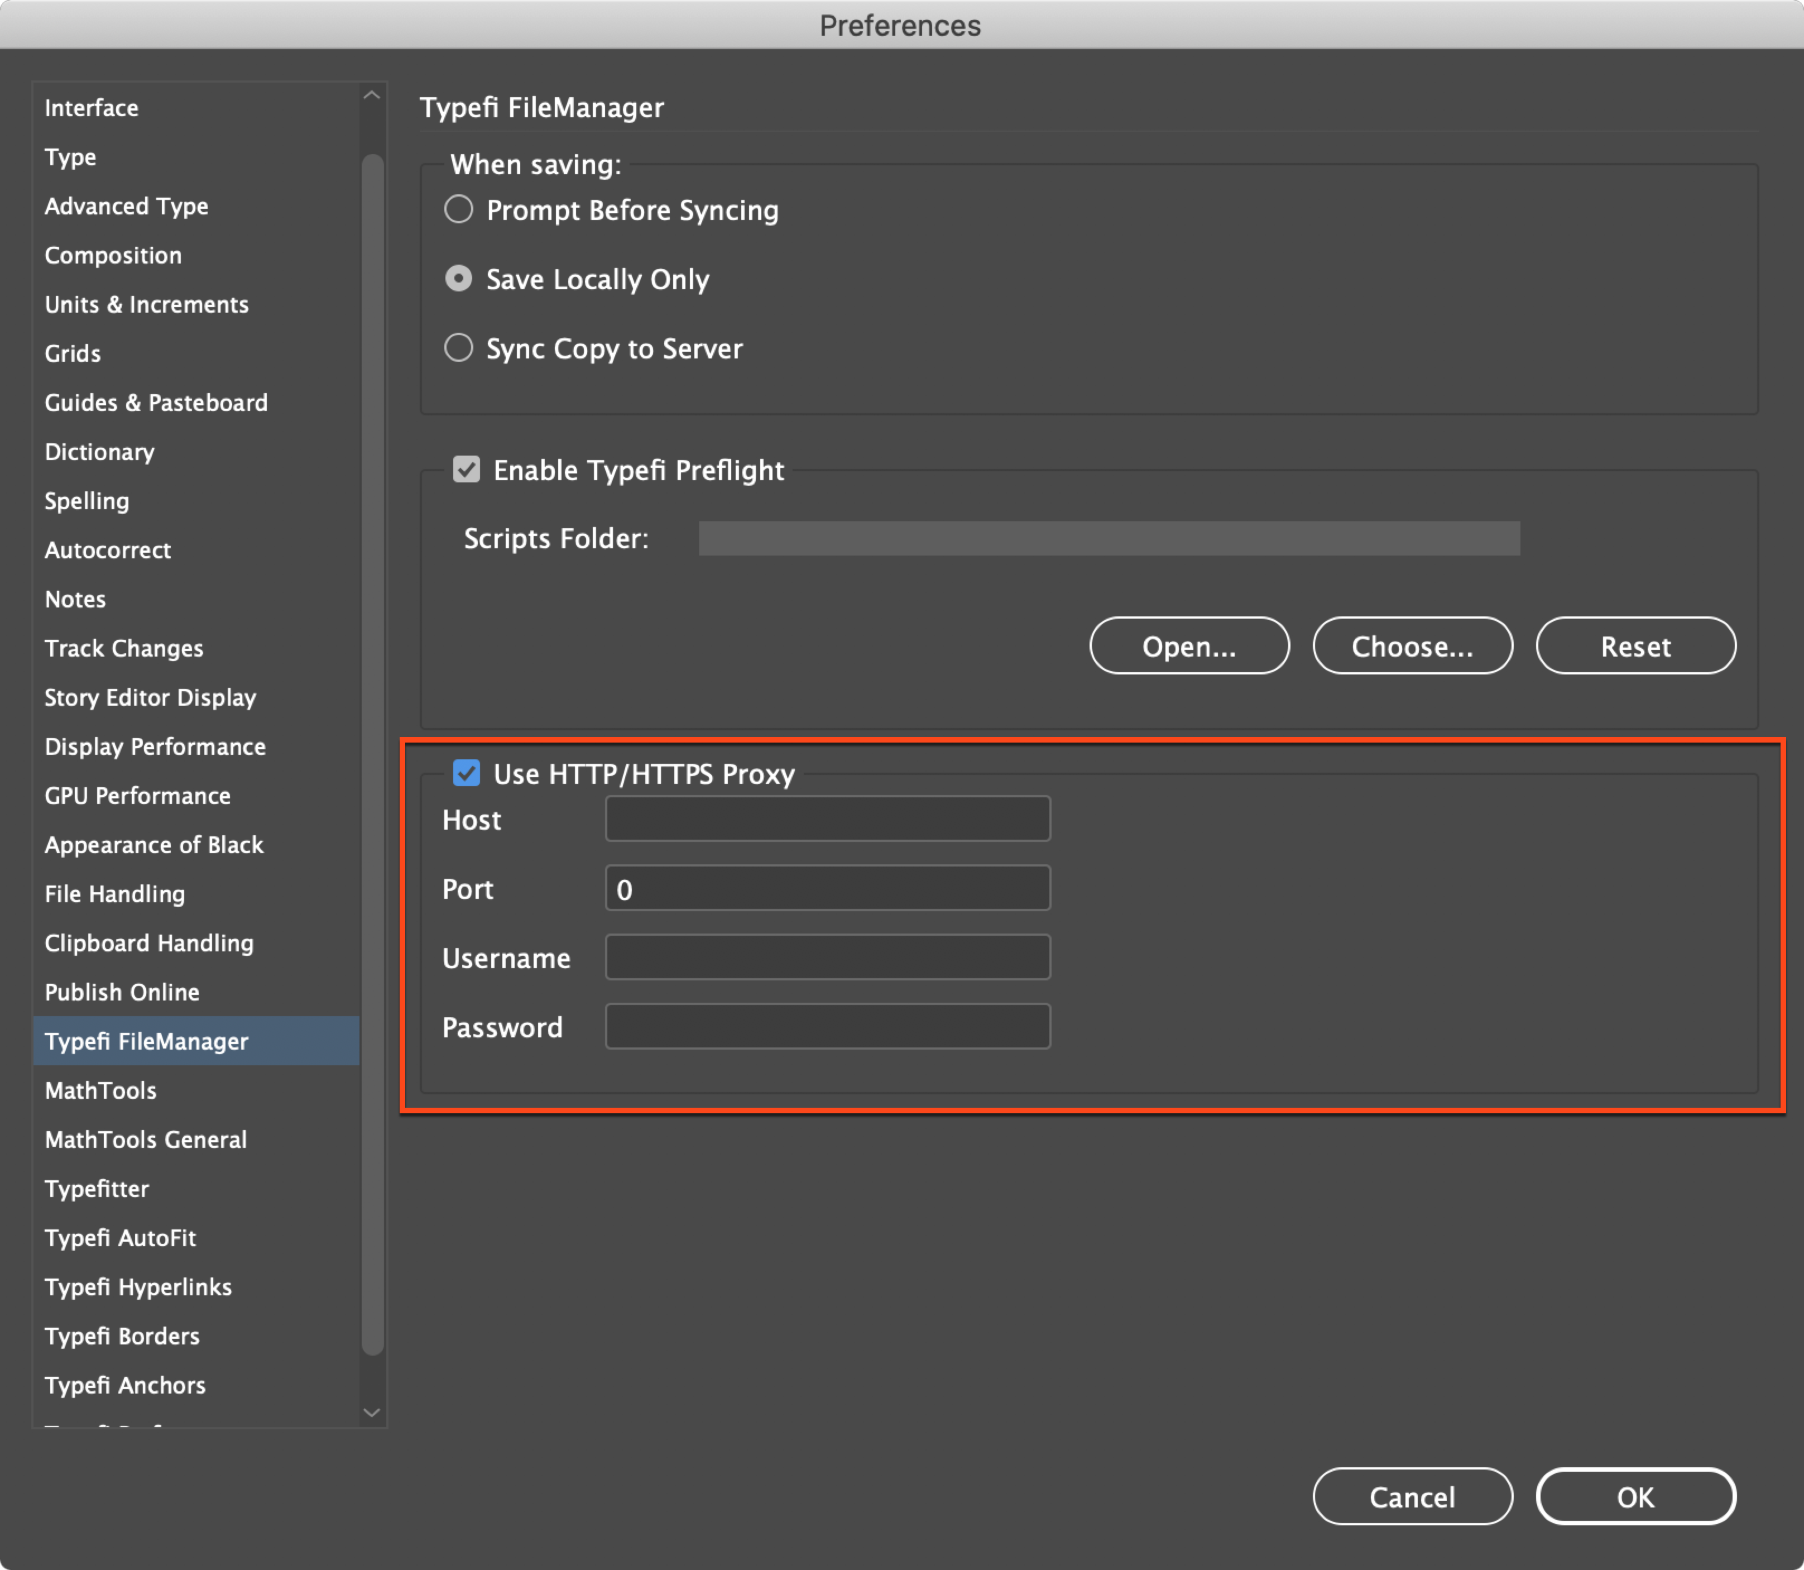Open Guides & Pasteboard preferences
Viewport: 1804px width, 1570px height.
pos(196,402)
